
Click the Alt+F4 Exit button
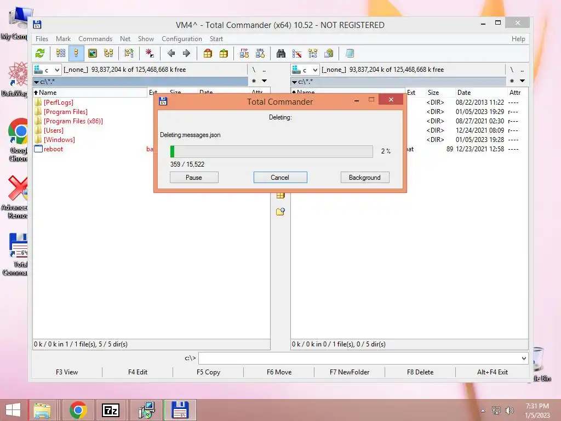[x=493, y=372]
